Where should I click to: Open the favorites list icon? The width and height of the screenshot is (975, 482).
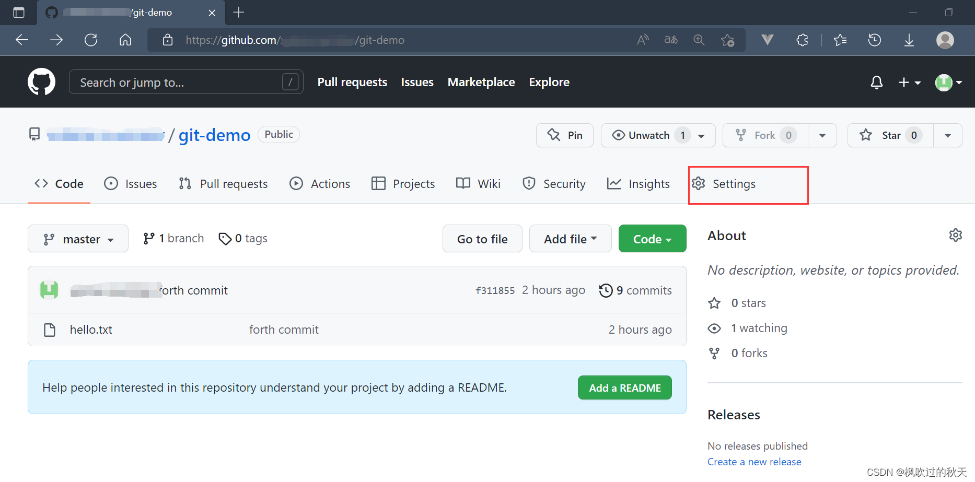(x=840, y=40)
